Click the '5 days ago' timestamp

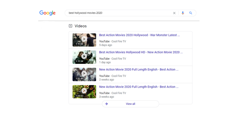[x=106, y=45]
